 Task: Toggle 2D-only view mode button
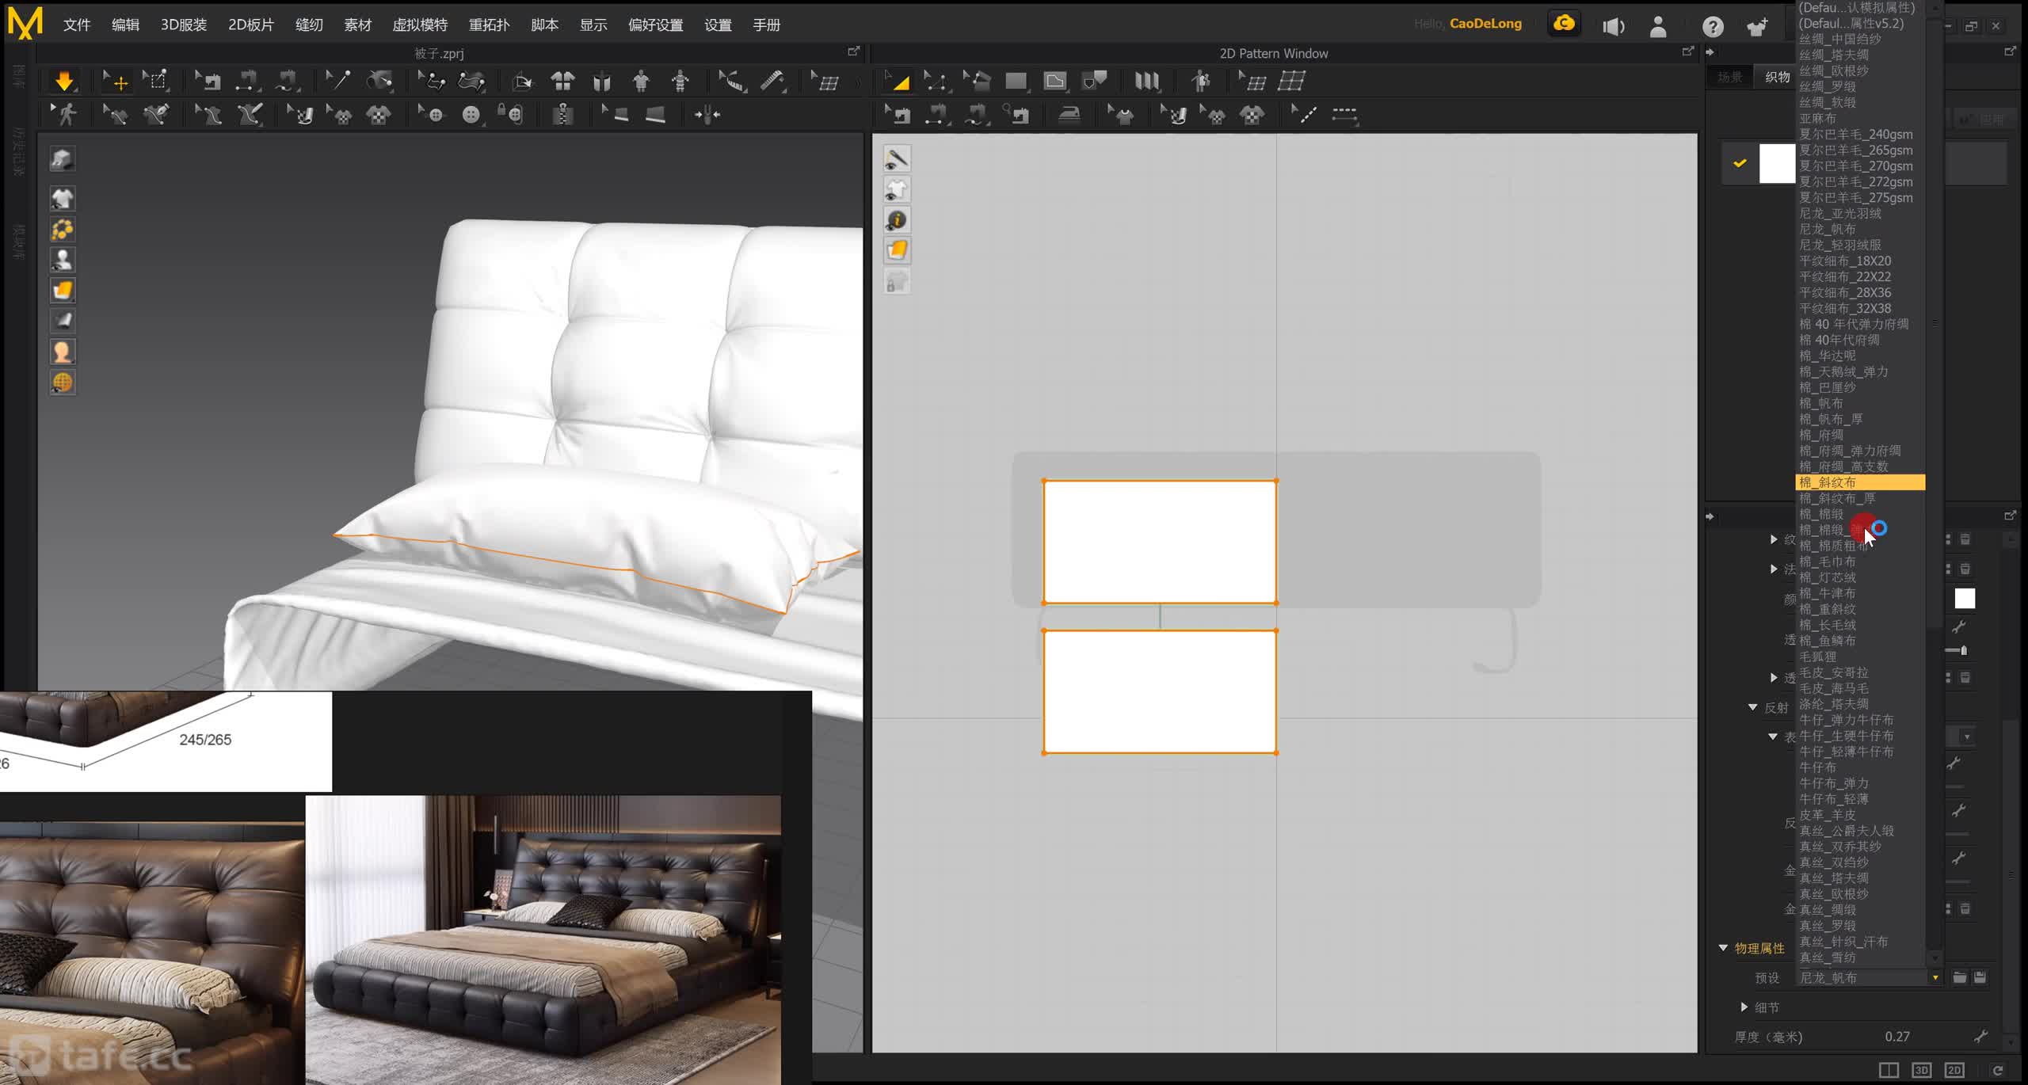coord(1954,1070)
